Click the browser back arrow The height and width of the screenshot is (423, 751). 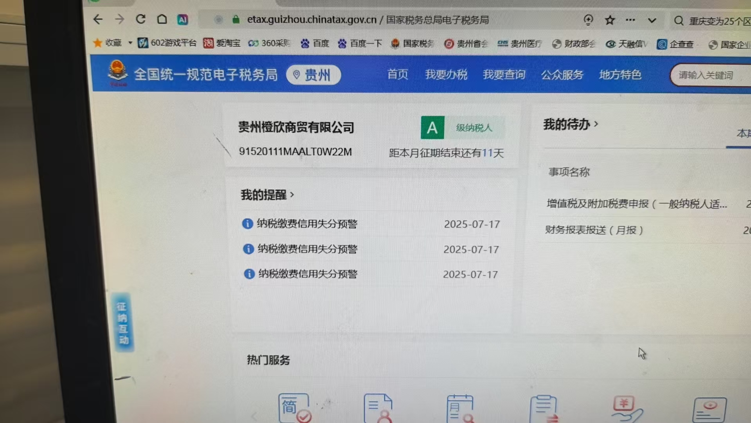pyautogui.click(x=98, y=19)
